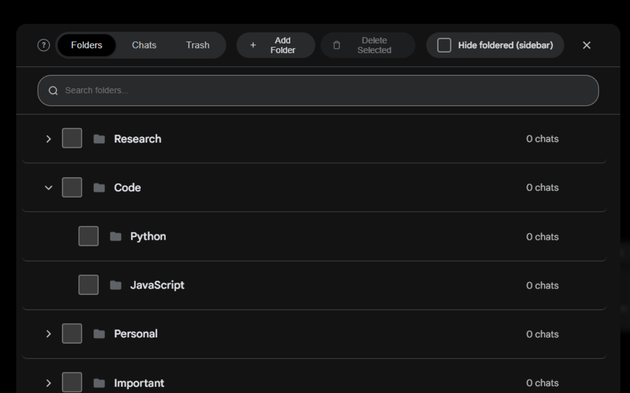Click the folder icon beside JavaScript
630x393 pixels.
116,284
